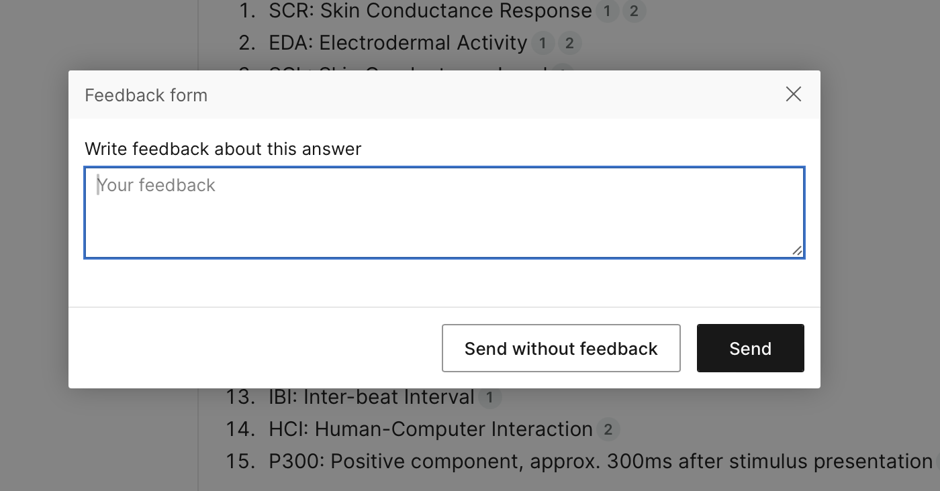The width and height of the screenshot is (940, 491).
Task: Select the 'EDA: Electrodermal Activity' list item
Action: pyautogui.click(x=397, y=43)
